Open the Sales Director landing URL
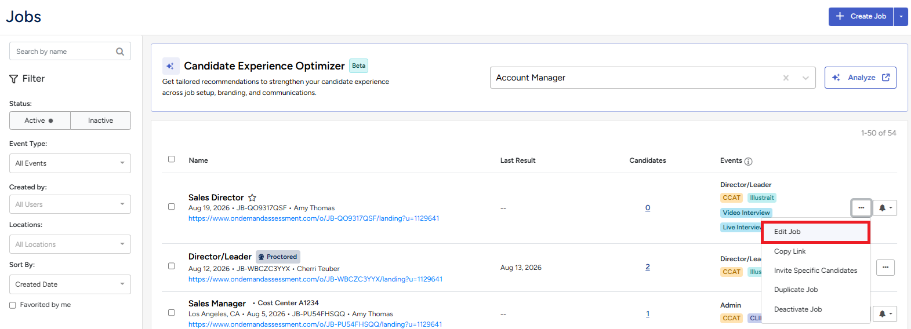Screen dimensions: 911x329 pyautogui.click(x=314, y=218)
